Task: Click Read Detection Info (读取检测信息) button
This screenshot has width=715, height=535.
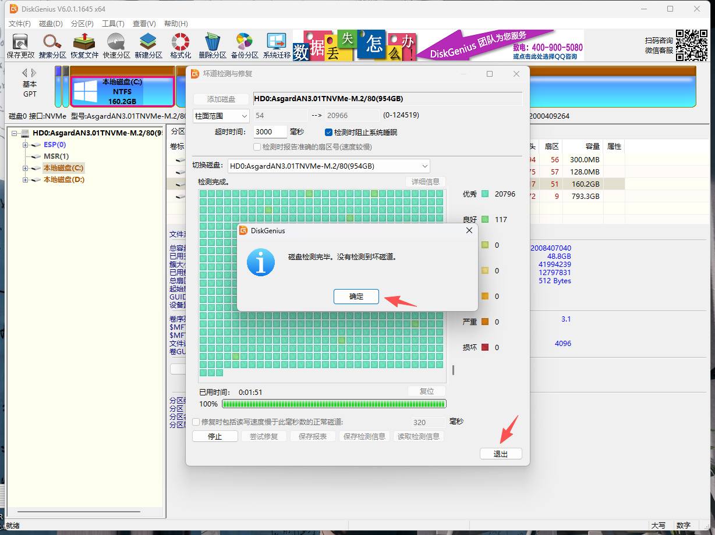Action: [x=419, y=437]
